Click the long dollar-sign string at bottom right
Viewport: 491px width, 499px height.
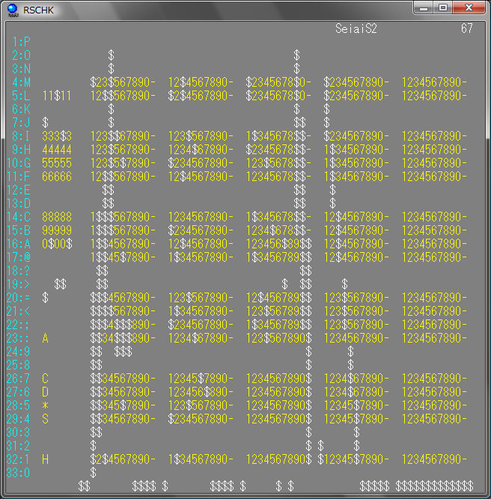(434, 486)
